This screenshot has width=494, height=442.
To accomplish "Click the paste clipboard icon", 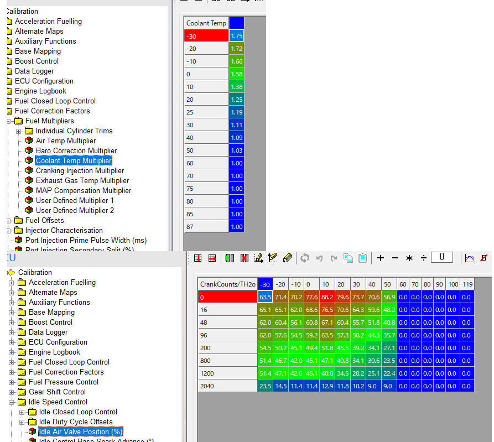I will click(362, 258).
